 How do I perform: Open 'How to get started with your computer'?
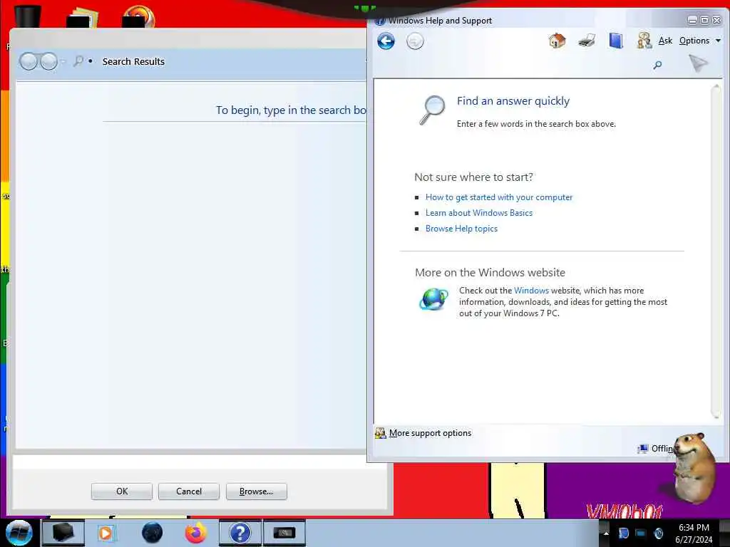click(x=498, y=197)
